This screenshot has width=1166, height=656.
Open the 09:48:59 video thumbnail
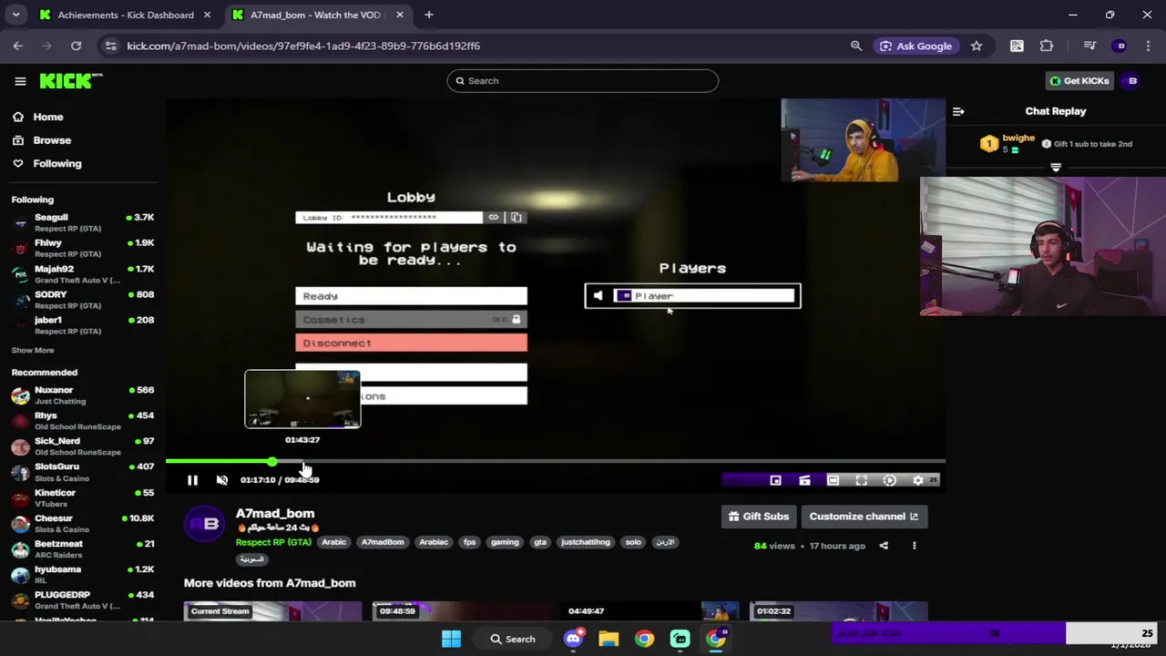[461, 611]
